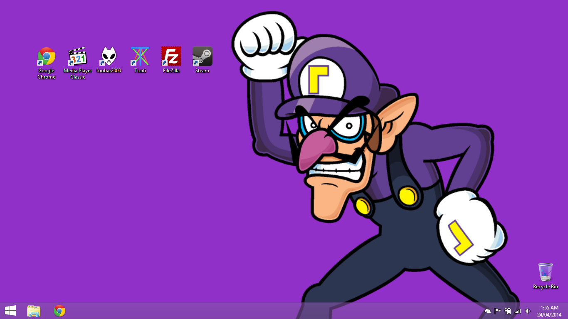Click the battery power tray icon
568x319 pixels.
pos(508,311)
